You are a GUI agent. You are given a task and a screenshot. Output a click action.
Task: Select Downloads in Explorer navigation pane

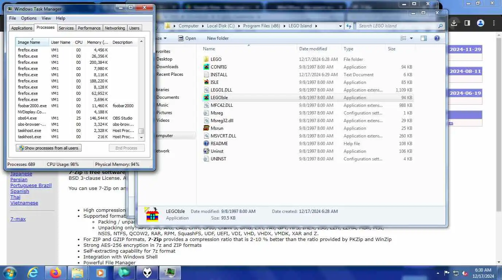[x=167, y=67]
